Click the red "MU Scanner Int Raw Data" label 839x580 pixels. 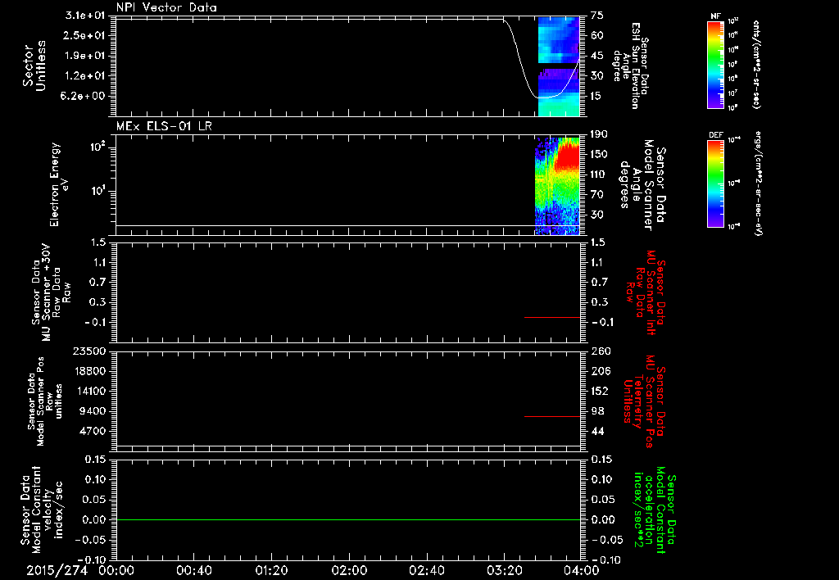(x=646, y=292)
